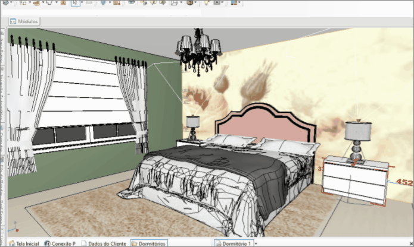
Task: Click the blue funnel-shaped toolbar icon
Action: (x=103, y=2)
